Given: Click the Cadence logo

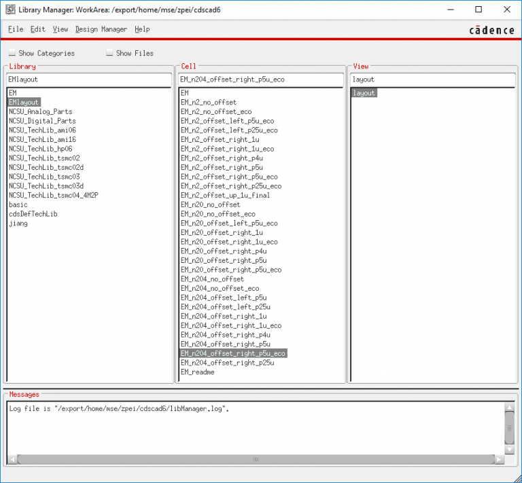Looking at the screenshot, I should (491, 30).
